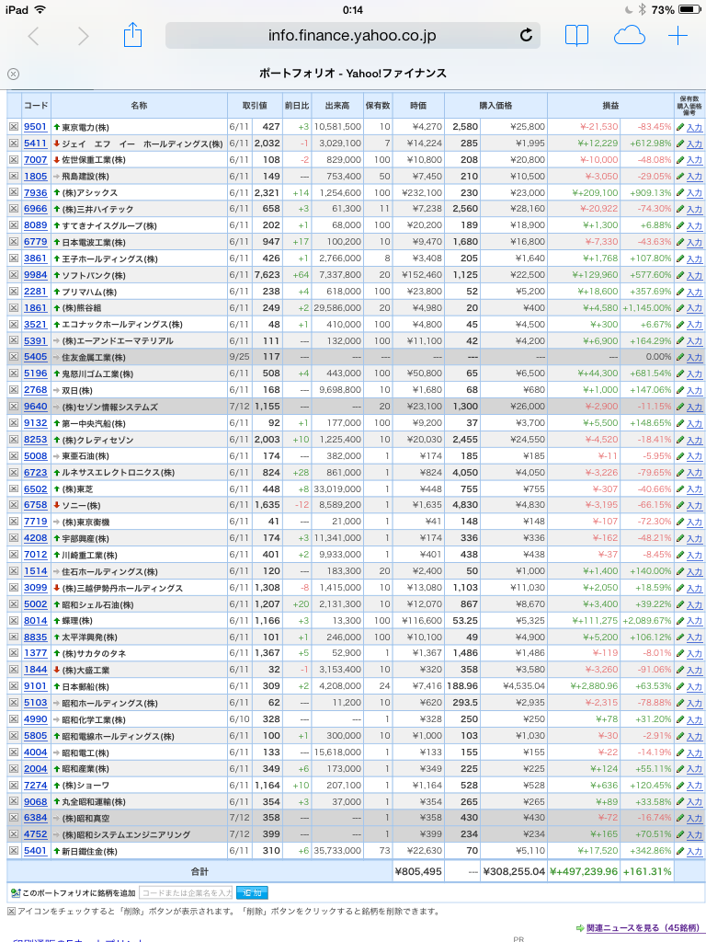The image size is (706, 942).
Task: Click the 名称 column header
Action: (x=139, y=105)
